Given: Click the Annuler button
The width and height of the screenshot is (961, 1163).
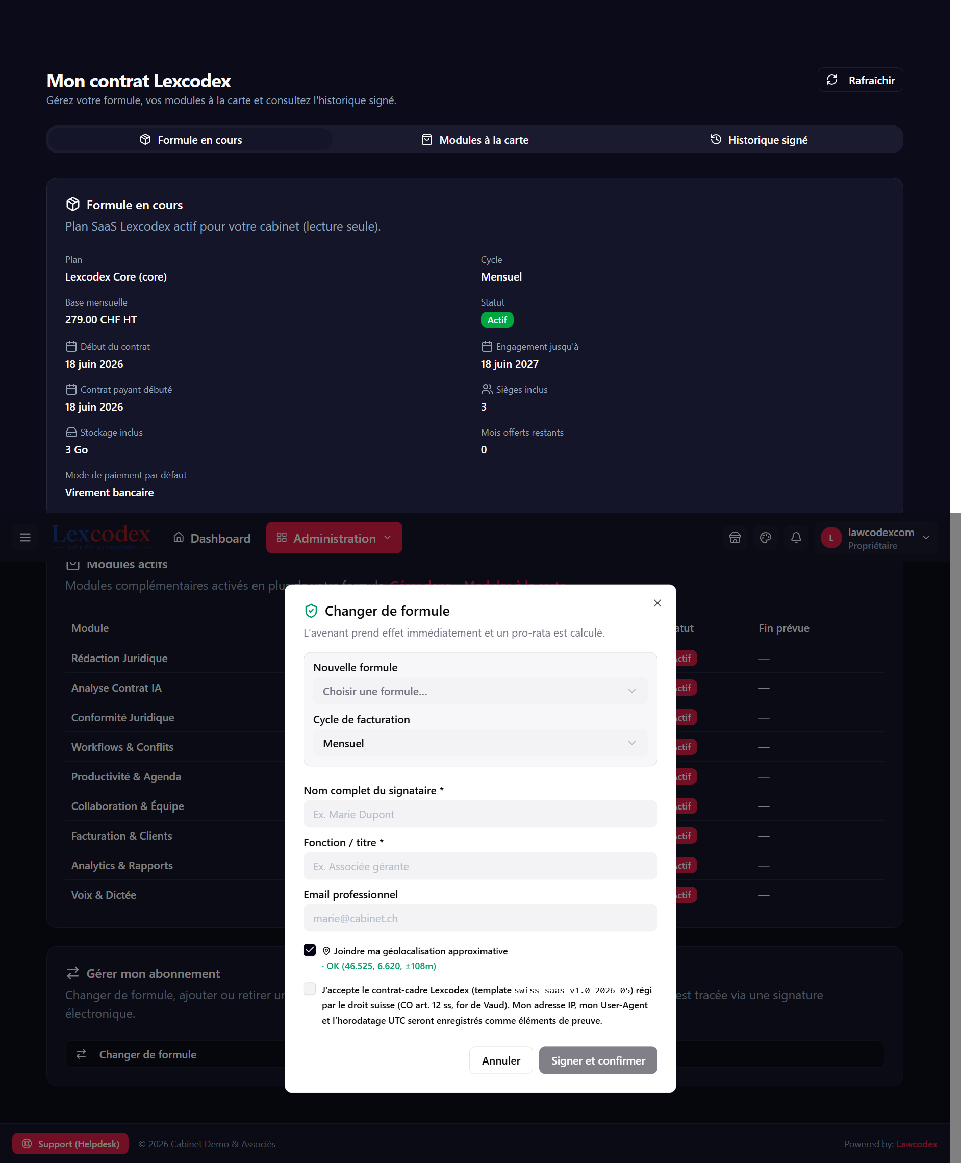Looking at the screenshot, I should [500, 1060].
